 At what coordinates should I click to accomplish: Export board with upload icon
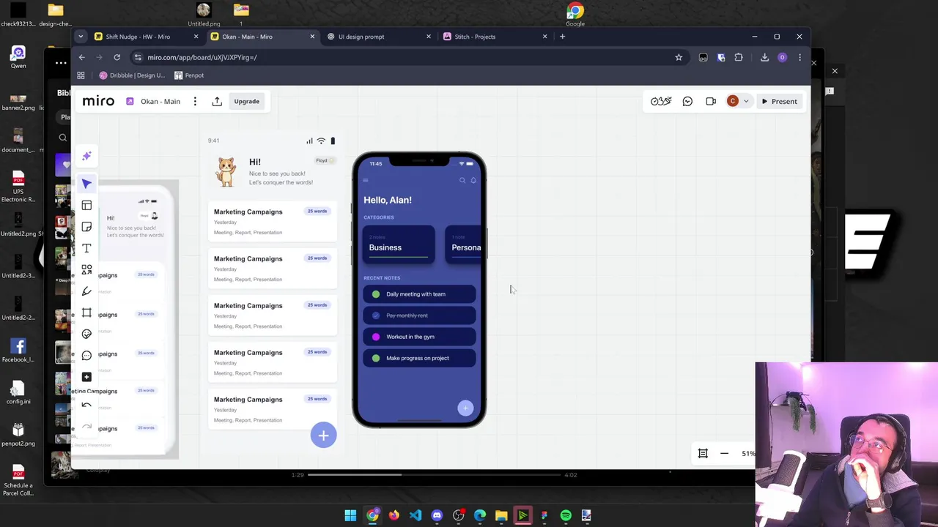(217, 102)
